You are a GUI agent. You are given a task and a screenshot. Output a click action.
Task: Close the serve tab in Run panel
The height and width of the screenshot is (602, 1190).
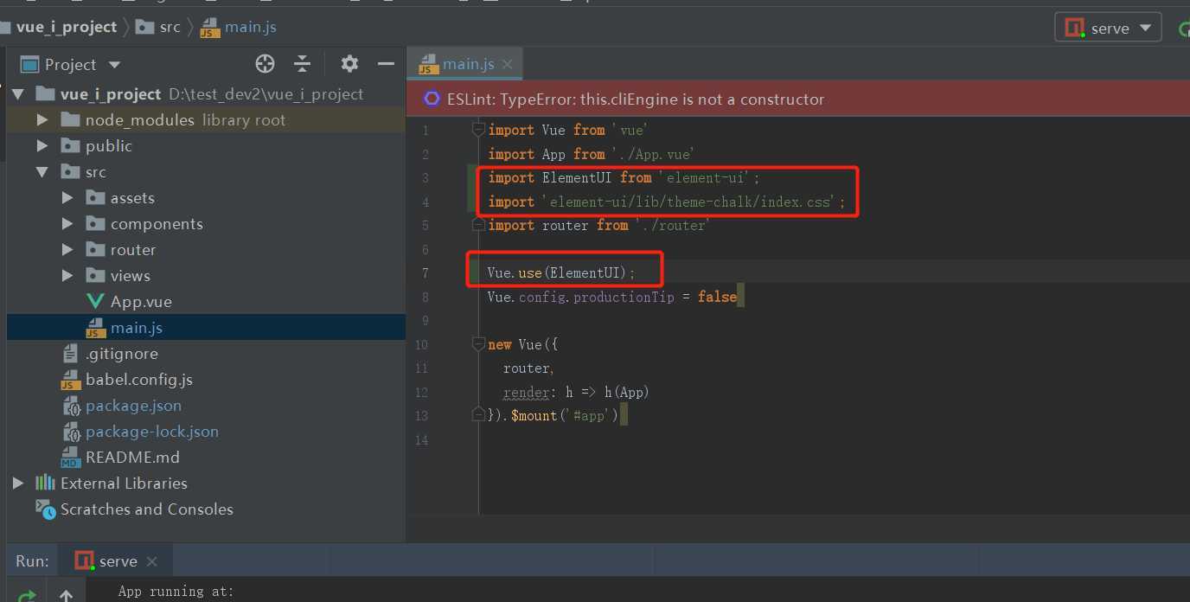[151, 561]
